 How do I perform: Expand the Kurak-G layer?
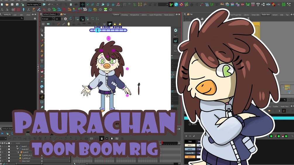click(18, 152)
